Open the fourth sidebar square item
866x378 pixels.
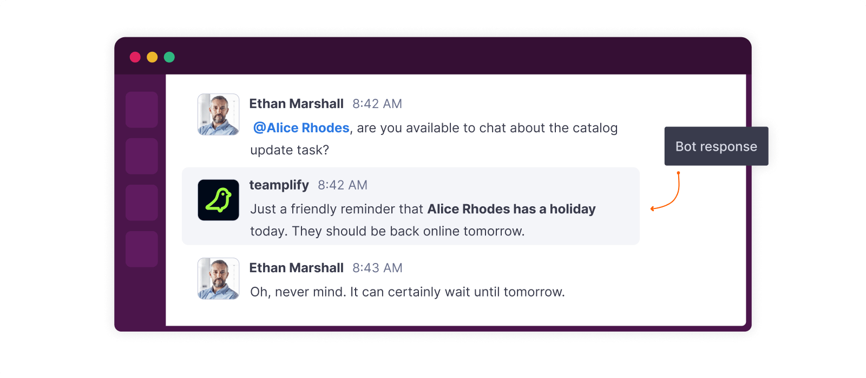pos(142,249)
